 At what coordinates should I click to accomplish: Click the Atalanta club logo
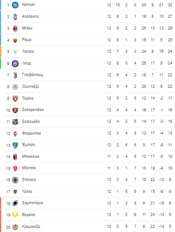15,16
